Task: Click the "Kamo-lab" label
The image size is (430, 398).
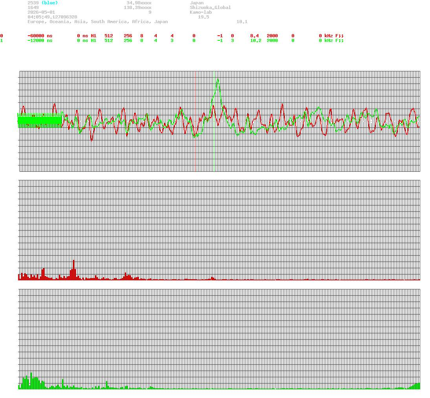Action: point(201,12)
